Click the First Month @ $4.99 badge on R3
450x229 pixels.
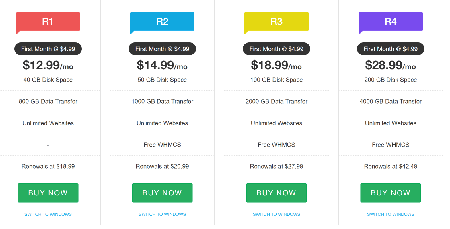click(x=276, y=49)
